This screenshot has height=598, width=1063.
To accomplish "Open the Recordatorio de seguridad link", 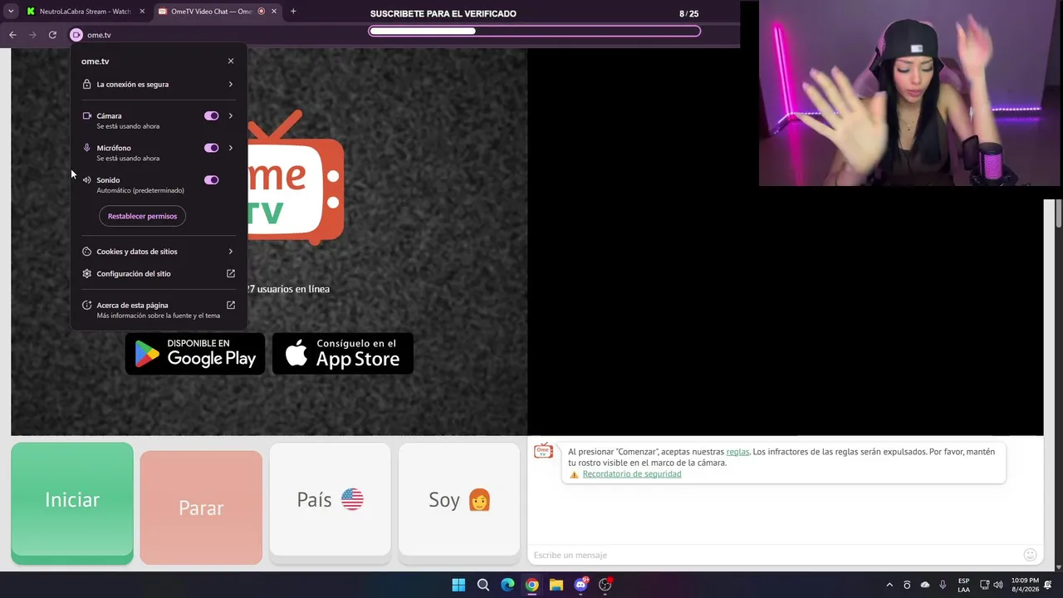I will click(632, 474).
